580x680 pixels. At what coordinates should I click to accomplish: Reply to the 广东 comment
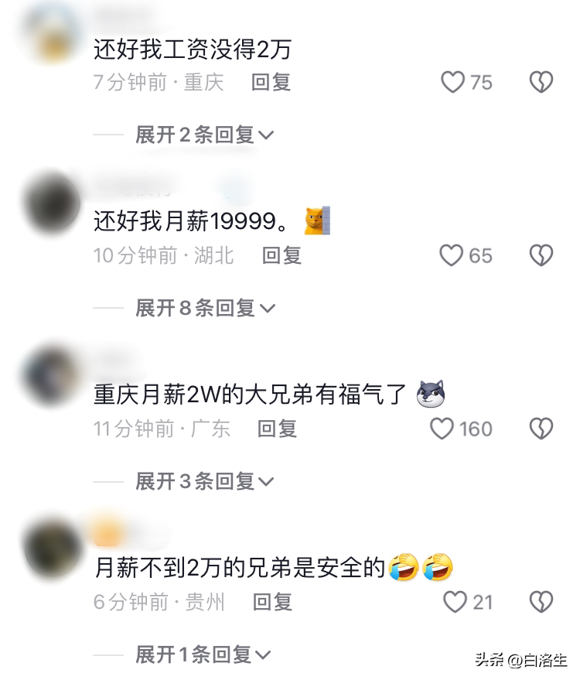click(277, 429)
